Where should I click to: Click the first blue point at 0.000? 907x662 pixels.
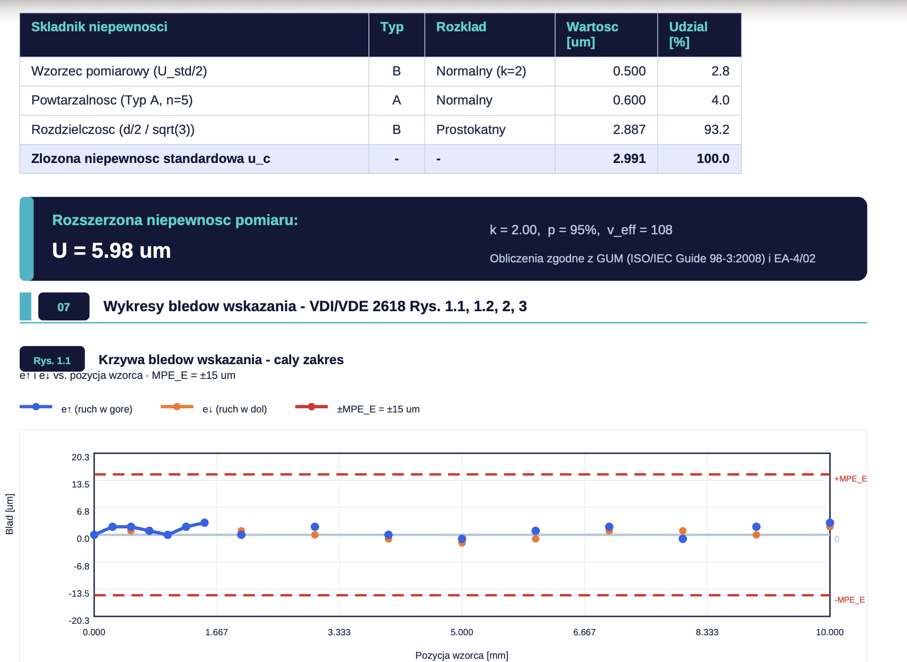coord(94,534)
